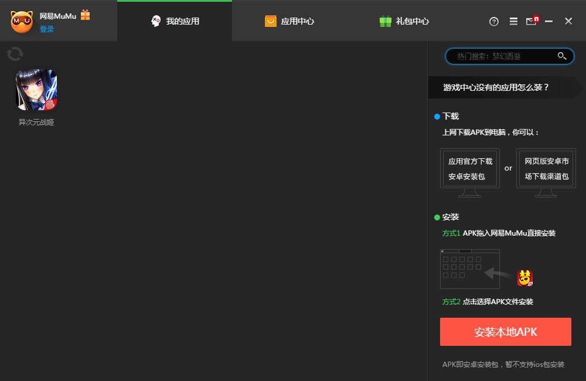Image resolution: width=586 pixels, height=381 pixels.
Task: Click the 异次元战姬 app label
Action: point(36,123)
